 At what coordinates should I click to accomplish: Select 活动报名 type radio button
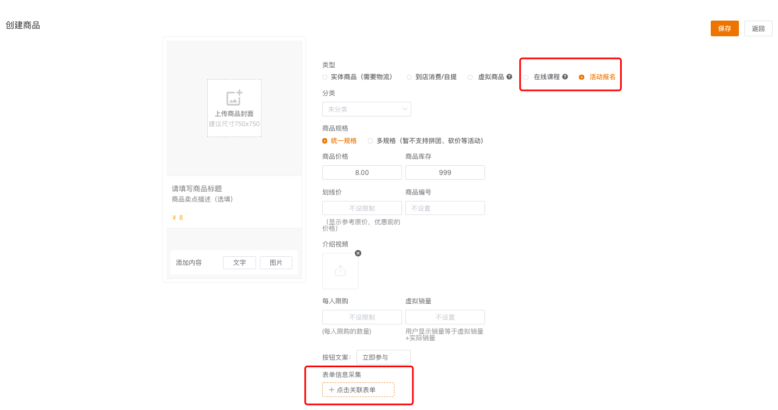pyautogui.click(x=582, y=77)
